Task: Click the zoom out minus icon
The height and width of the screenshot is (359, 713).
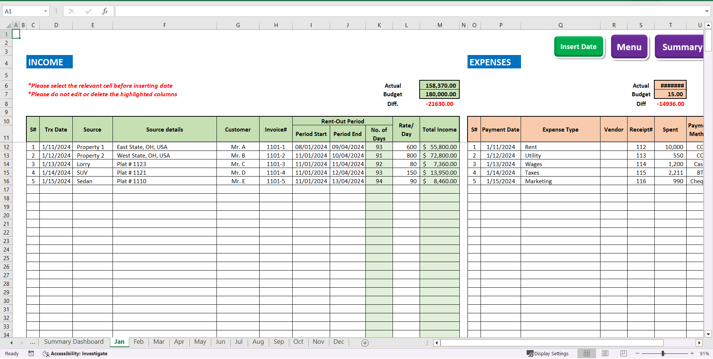Action: pyautogui.click(x=638, y=353)
